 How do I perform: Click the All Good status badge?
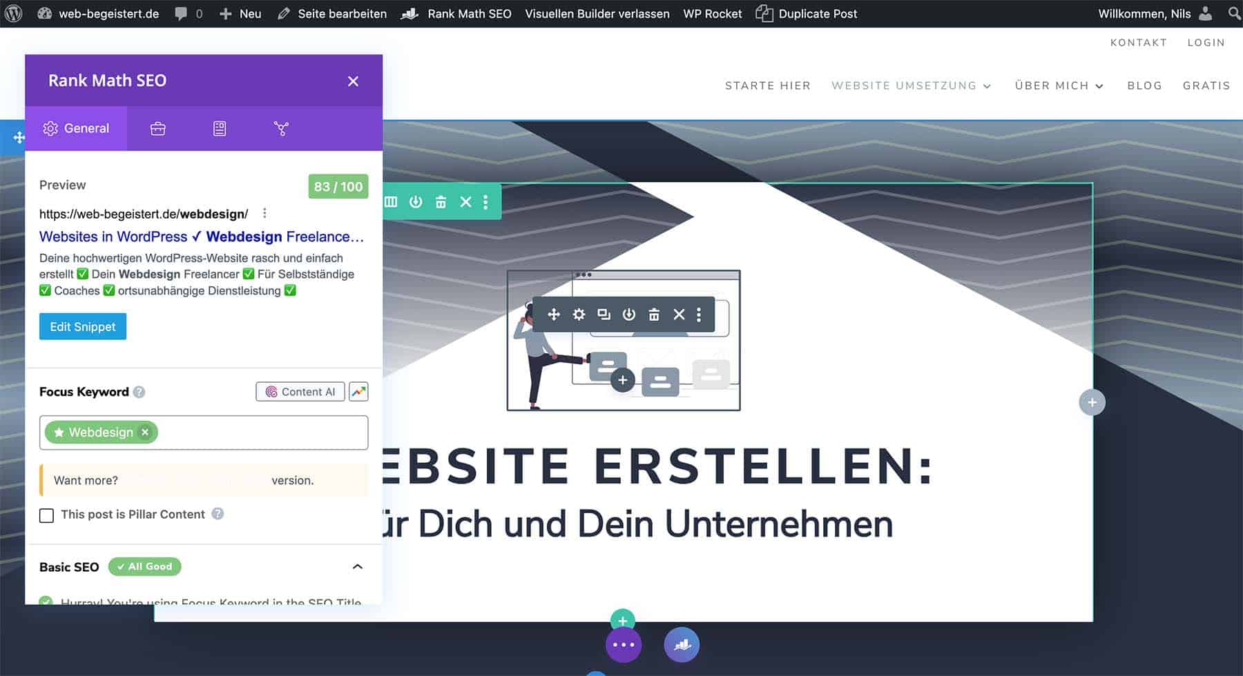pos(145,566)
